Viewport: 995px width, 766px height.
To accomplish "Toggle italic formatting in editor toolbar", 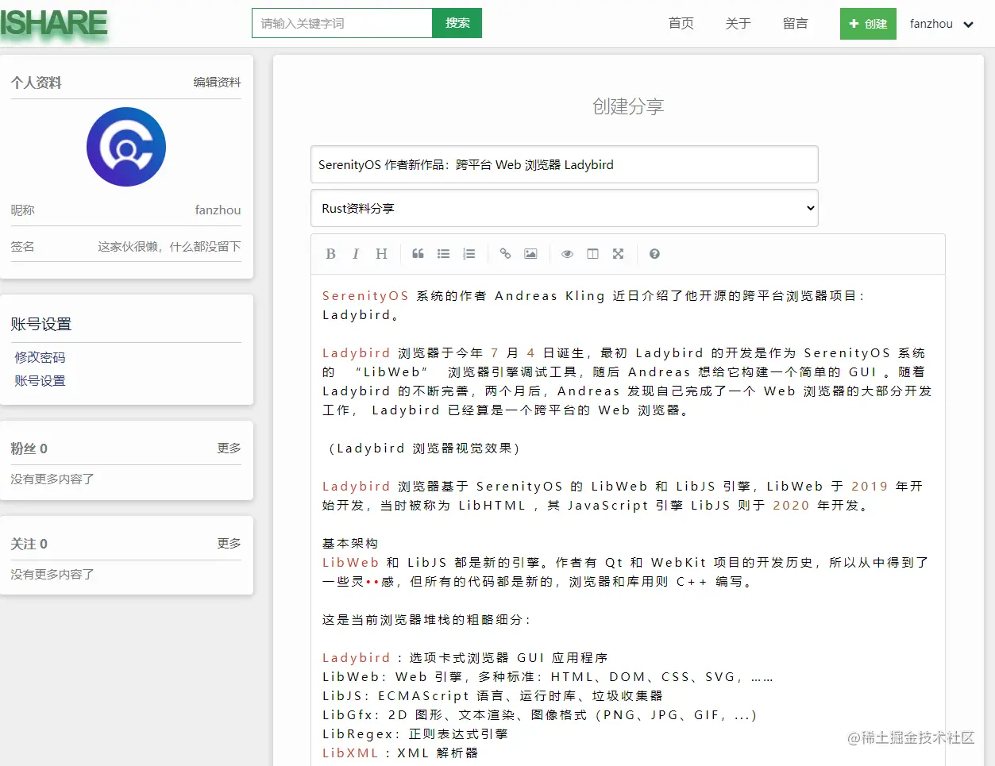I will point(356,254).
